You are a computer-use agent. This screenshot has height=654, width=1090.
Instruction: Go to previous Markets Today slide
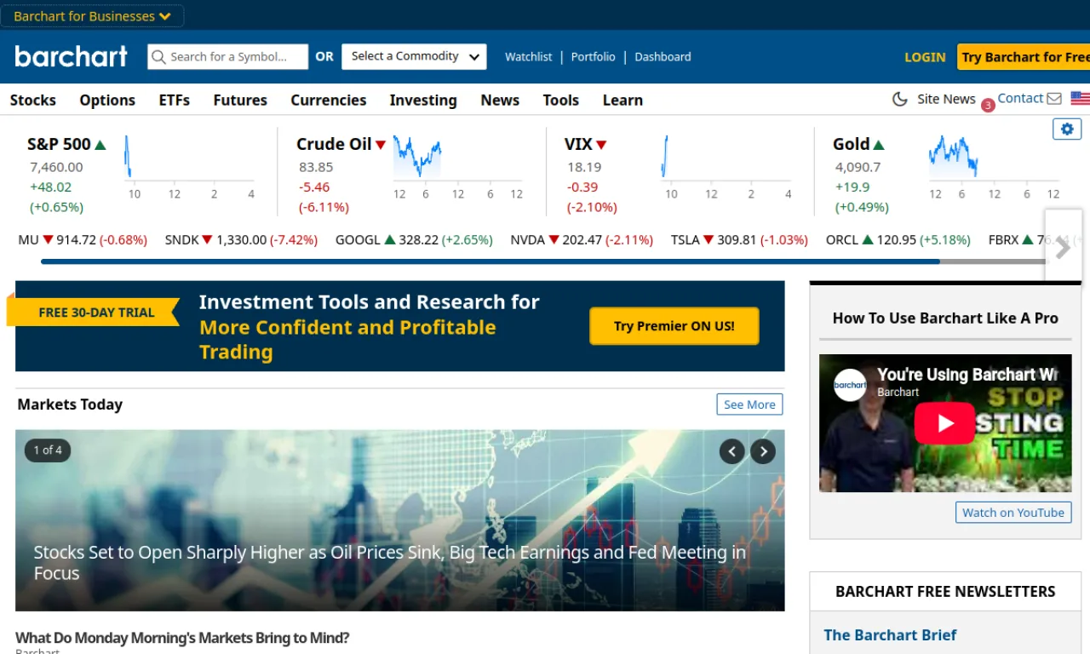(x=732, y=451)
